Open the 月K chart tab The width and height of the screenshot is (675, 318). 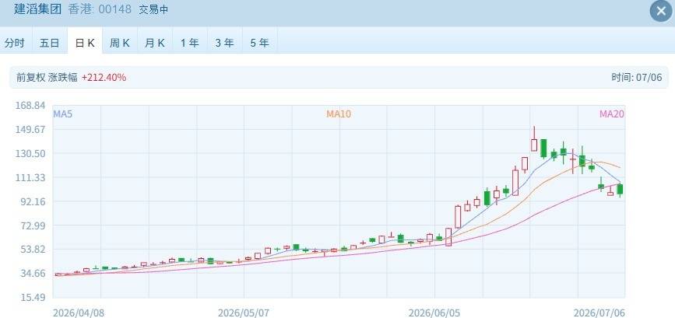(155, 43)
